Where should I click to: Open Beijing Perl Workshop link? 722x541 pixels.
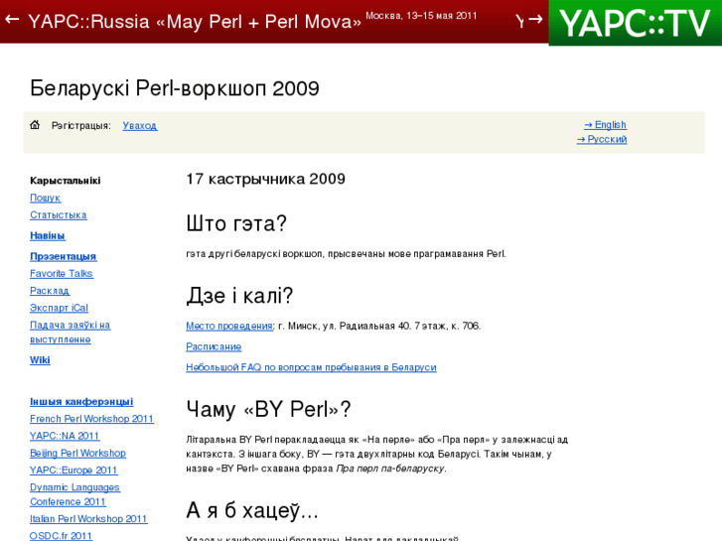pos(77,453)
